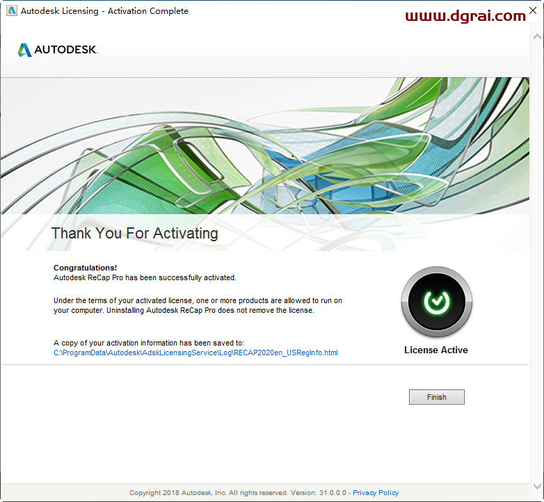
Task: Click the Finish button
Action: pyautogui.click(x=436, y=397)
